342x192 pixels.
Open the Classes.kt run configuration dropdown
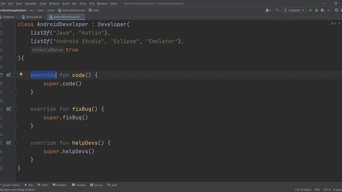click(294, 10)
